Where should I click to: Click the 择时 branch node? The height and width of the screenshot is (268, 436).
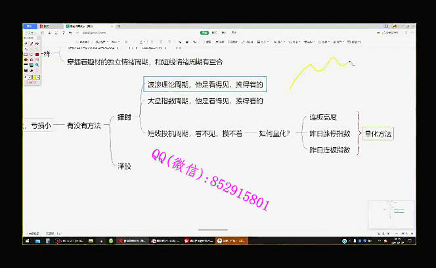point(123,118)
